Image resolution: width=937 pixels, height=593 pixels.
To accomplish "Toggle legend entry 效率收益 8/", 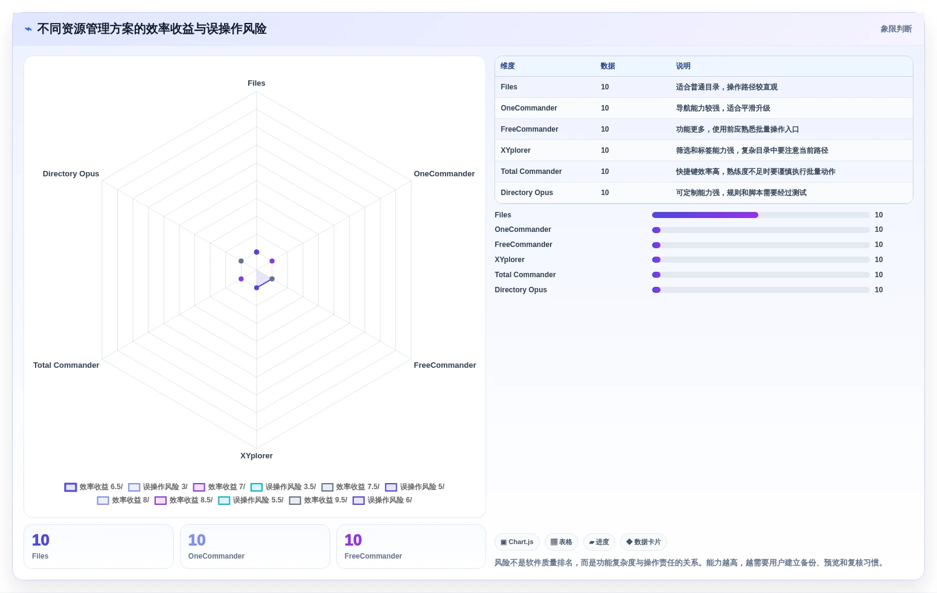I will point(123,500).
